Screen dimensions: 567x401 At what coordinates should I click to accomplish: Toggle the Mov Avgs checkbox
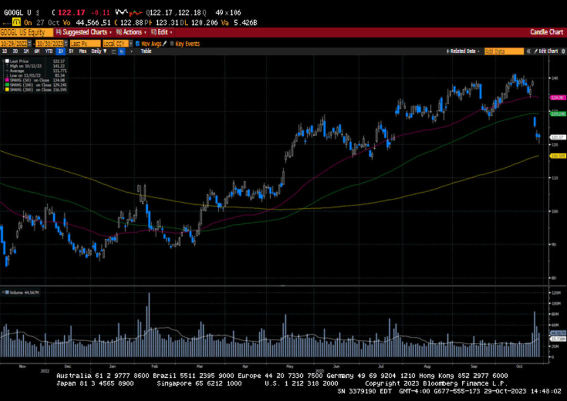point(138,43)
